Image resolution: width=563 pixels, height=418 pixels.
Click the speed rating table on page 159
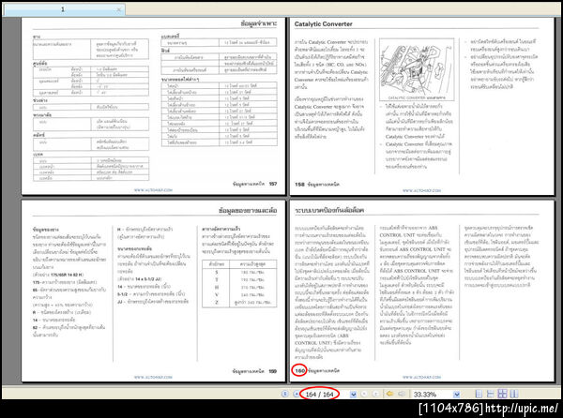pyautogui.click(x=239, y=284)
